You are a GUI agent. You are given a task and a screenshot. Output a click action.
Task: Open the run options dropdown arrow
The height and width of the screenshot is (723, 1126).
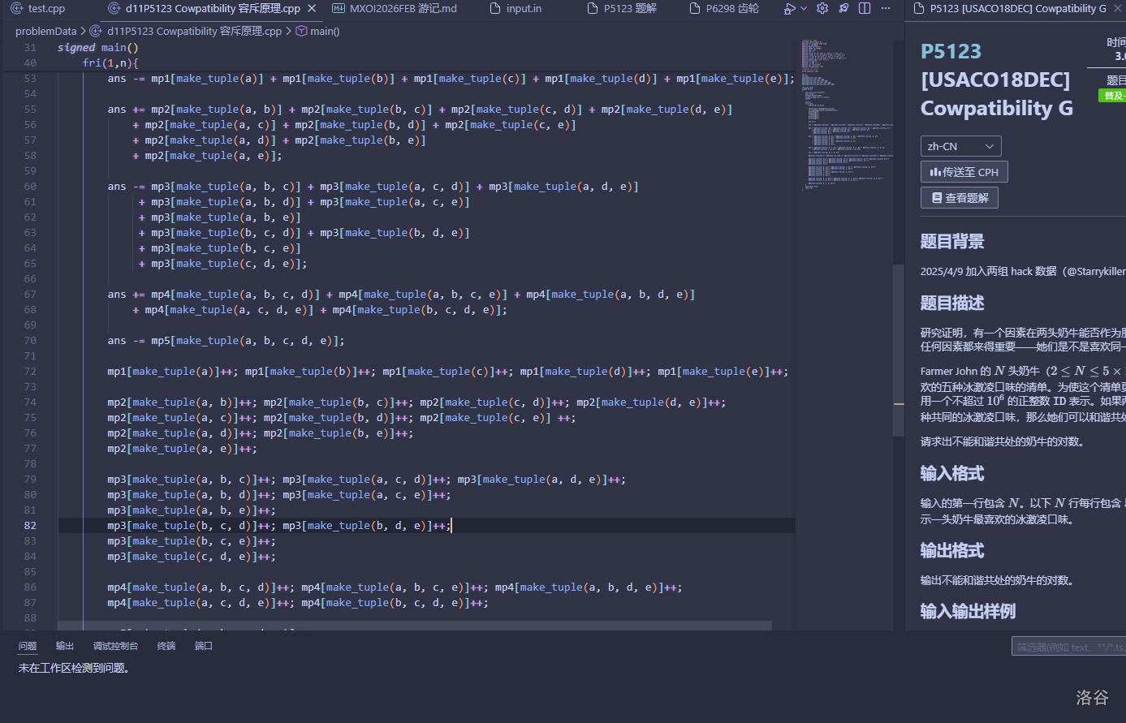(x=804, y=9)
